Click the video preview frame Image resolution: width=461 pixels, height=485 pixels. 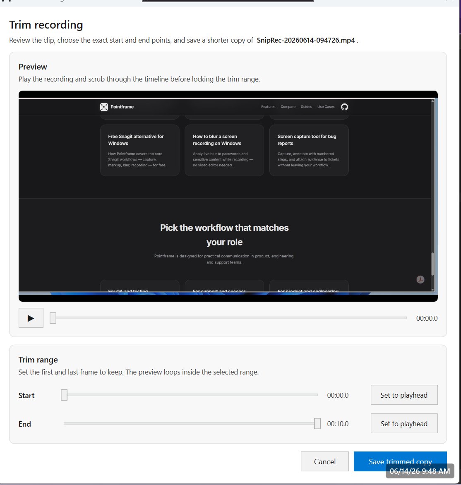228,196
